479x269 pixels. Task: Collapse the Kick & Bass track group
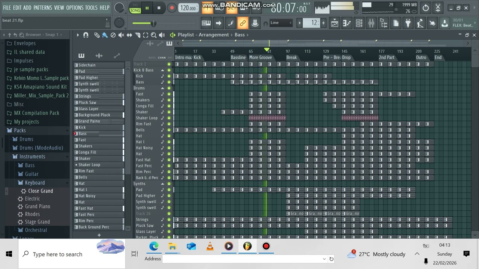pyautogui.click(x=162, y=70)
